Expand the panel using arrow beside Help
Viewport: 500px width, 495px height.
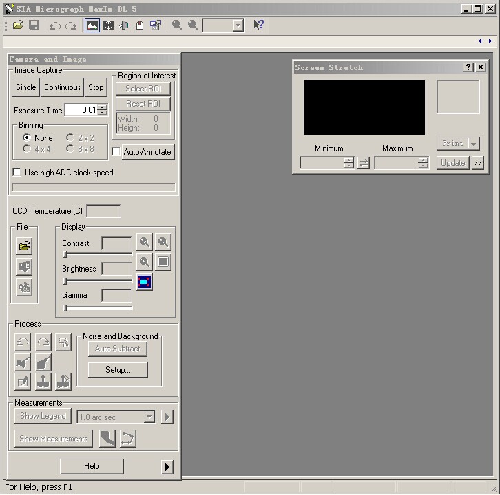point(167,467)
